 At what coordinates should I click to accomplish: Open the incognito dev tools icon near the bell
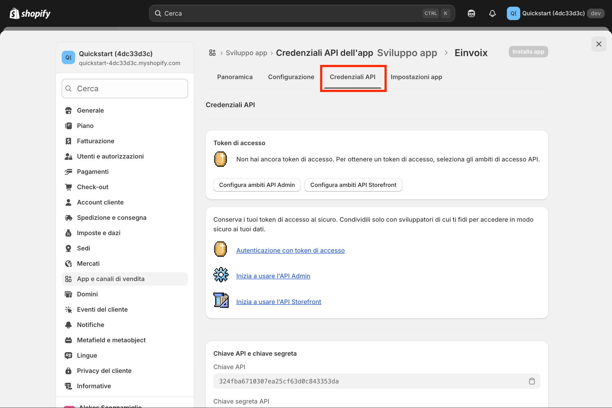point(471,13)
